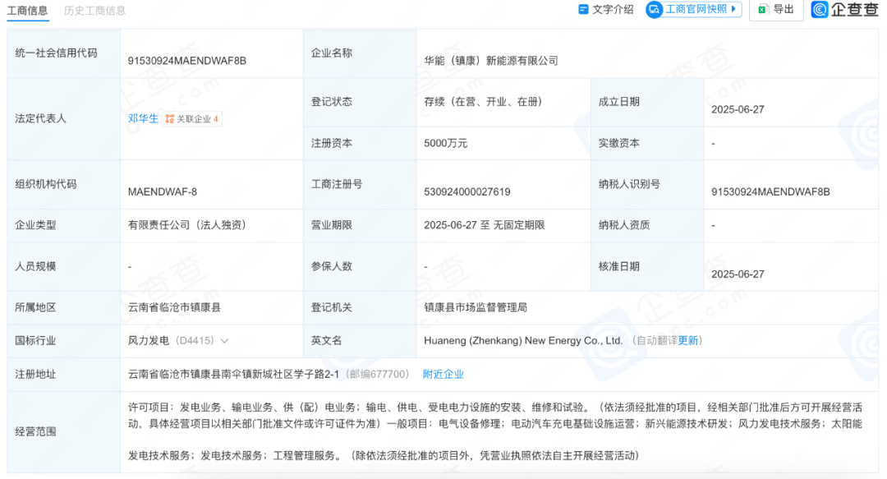Viewport: 887px width, 479px height.
Task: Select registered capital 5000万元
Action: [445, 143]
